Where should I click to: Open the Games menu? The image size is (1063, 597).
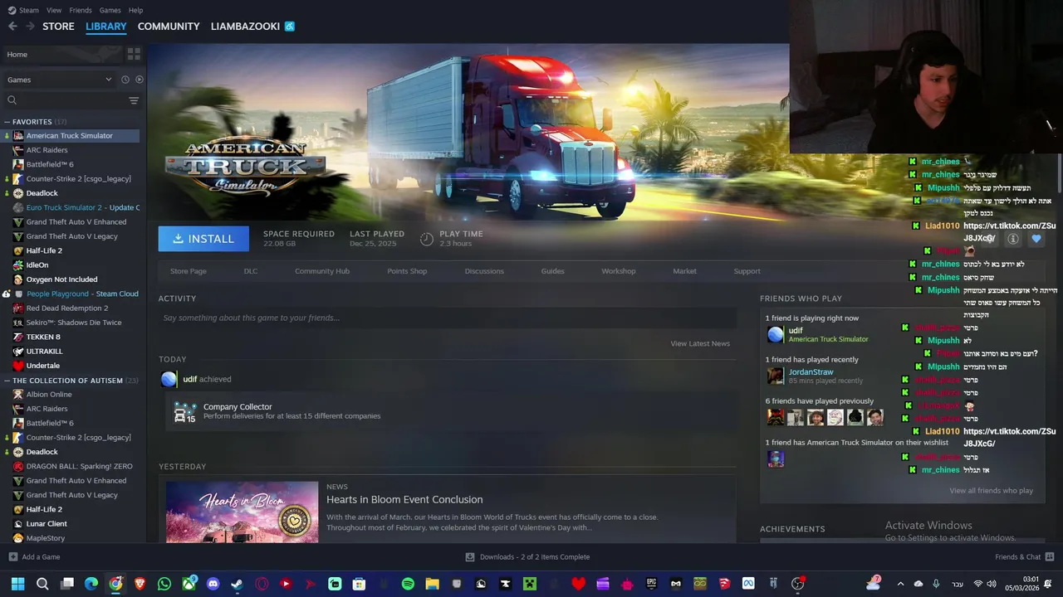point(110,10)
